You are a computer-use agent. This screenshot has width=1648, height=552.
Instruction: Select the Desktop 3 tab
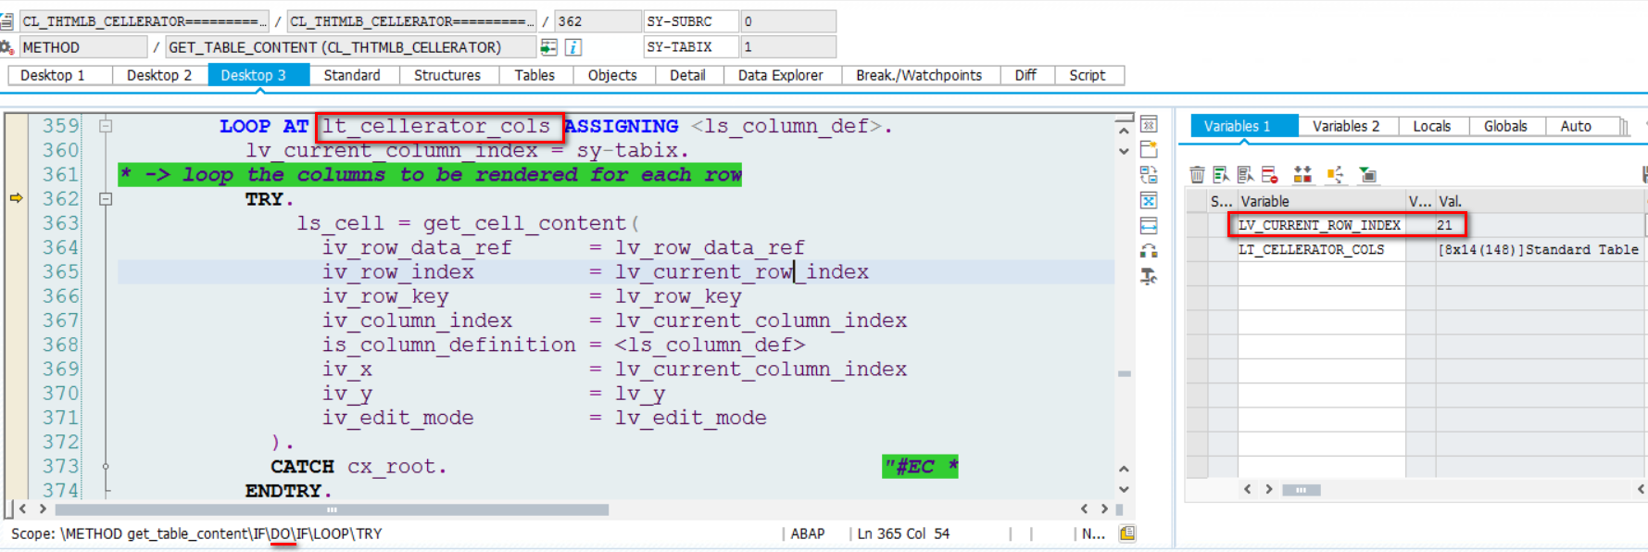pos(258,75)
